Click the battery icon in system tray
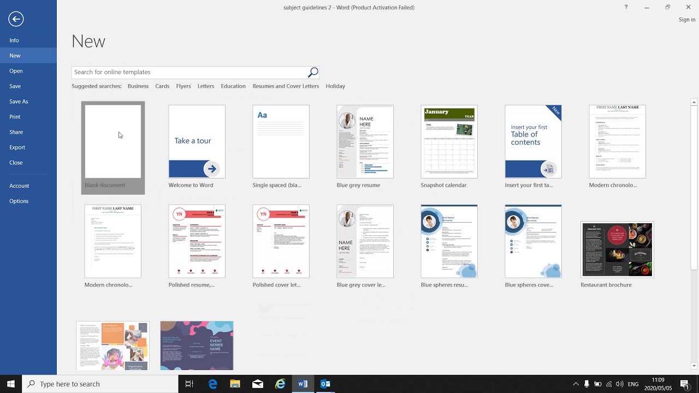This screenshot has height=393, width=699. point(597,384)
